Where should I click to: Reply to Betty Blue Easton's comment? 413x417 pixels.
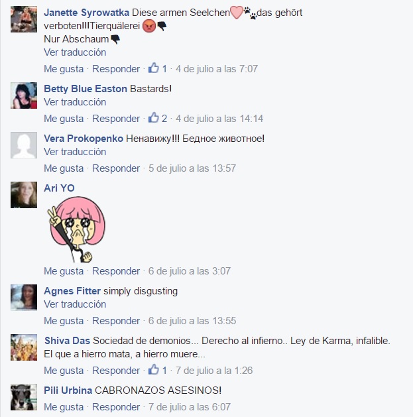tap(116, 119)
